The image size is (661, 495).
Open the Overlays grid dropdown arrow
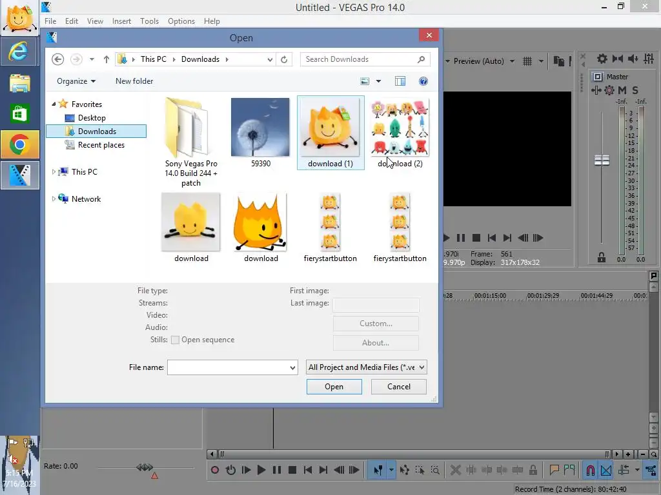(542, 61)
